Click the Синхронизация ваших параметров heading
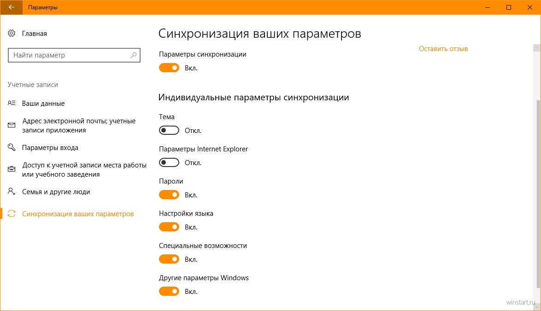The height and width of the screenshot is (311, 541). (259, 34)
